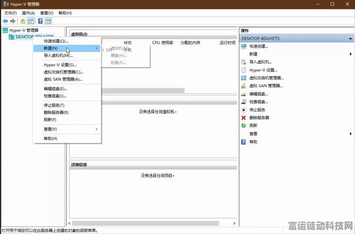Click the 操作 pane title

[x=245, y=31]
